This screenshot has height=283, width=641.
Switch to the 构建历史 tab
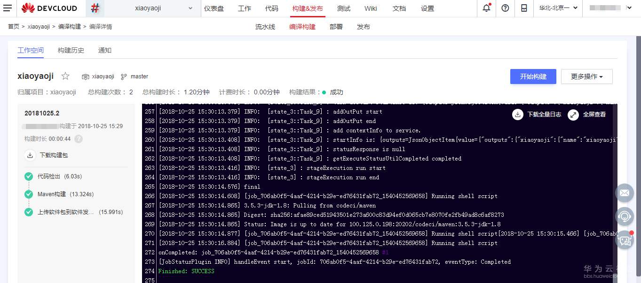click(x=71, y=50)
